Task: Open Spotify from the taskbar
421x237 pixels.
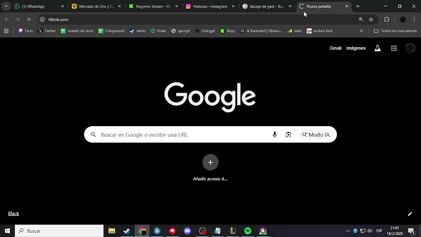Action: point(248,231)
